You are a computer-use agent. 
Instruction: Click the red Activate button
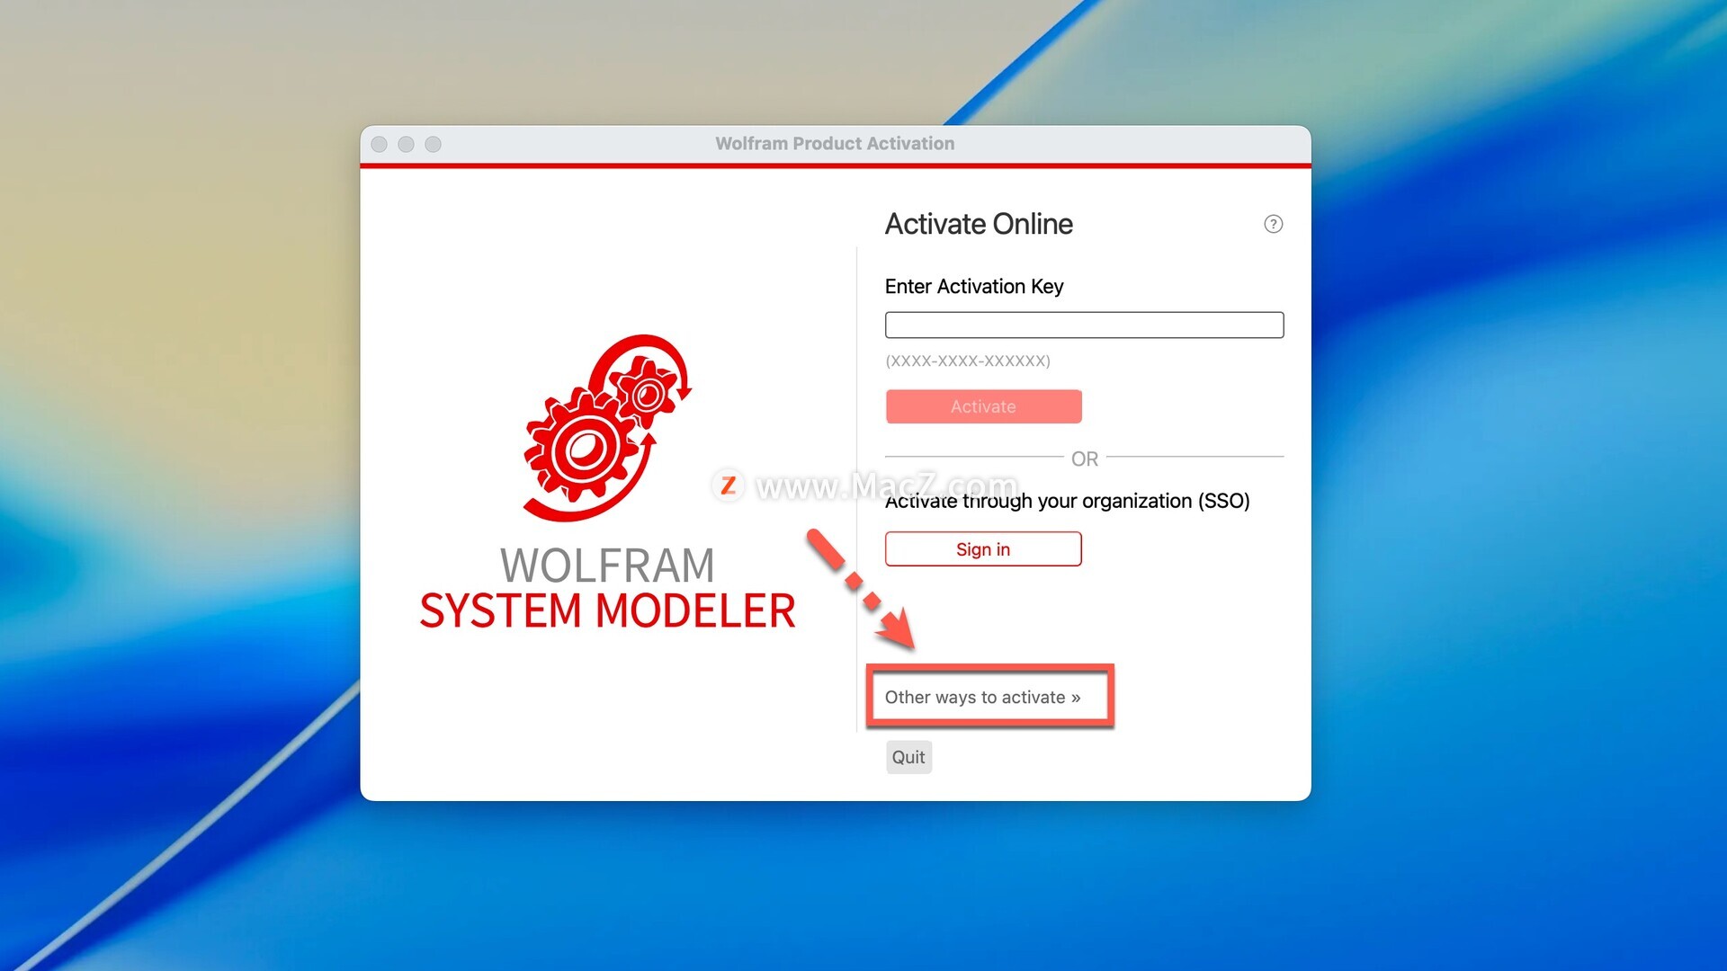(x=983, y=406)
